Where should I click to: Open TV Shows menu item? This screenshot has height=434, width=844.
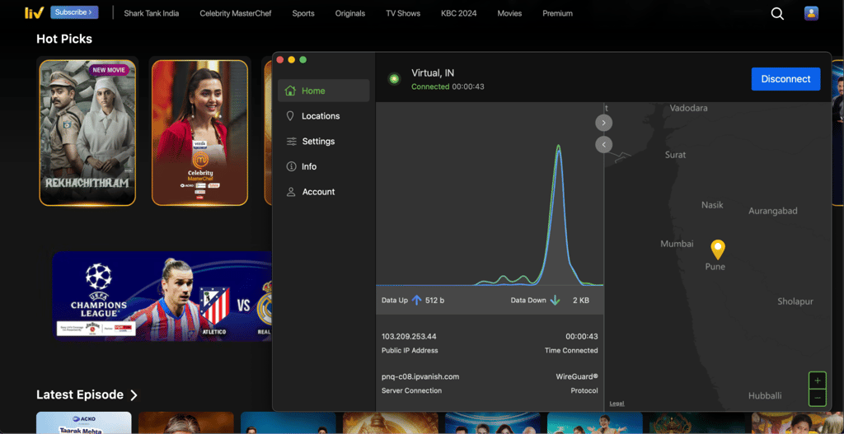click(x=403, y=13)
